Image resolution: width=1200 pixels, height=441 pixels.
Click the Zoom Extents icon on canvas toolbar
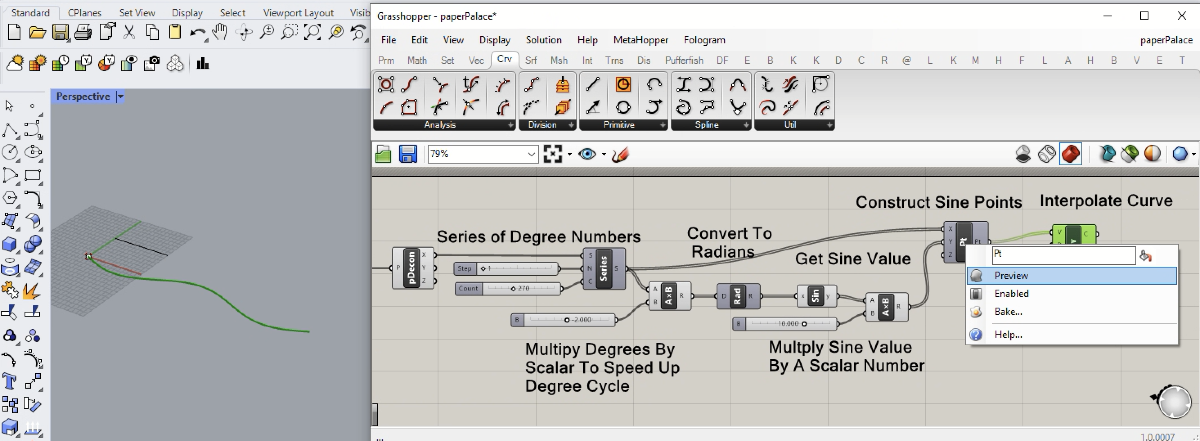point(553,154)
